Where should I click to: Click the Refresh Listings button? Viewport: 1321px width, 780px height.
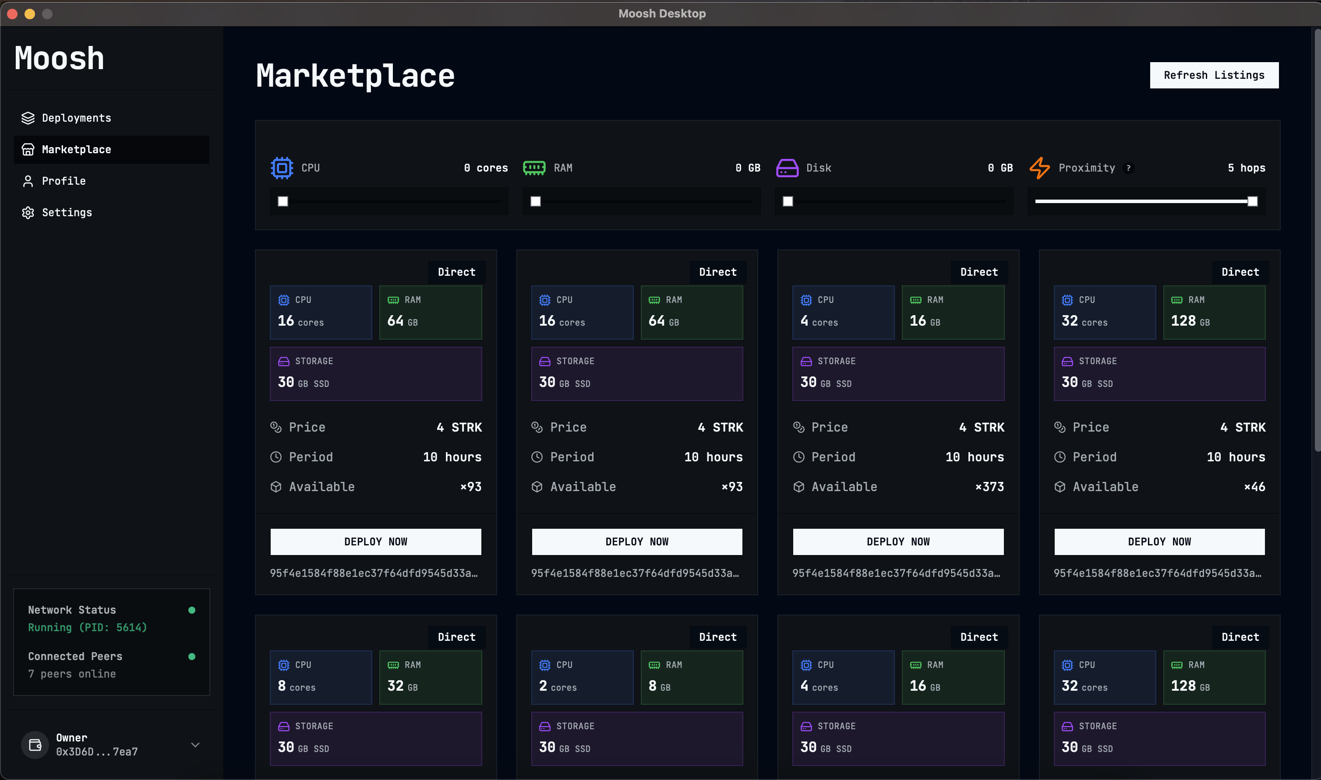pos(1214,75)
